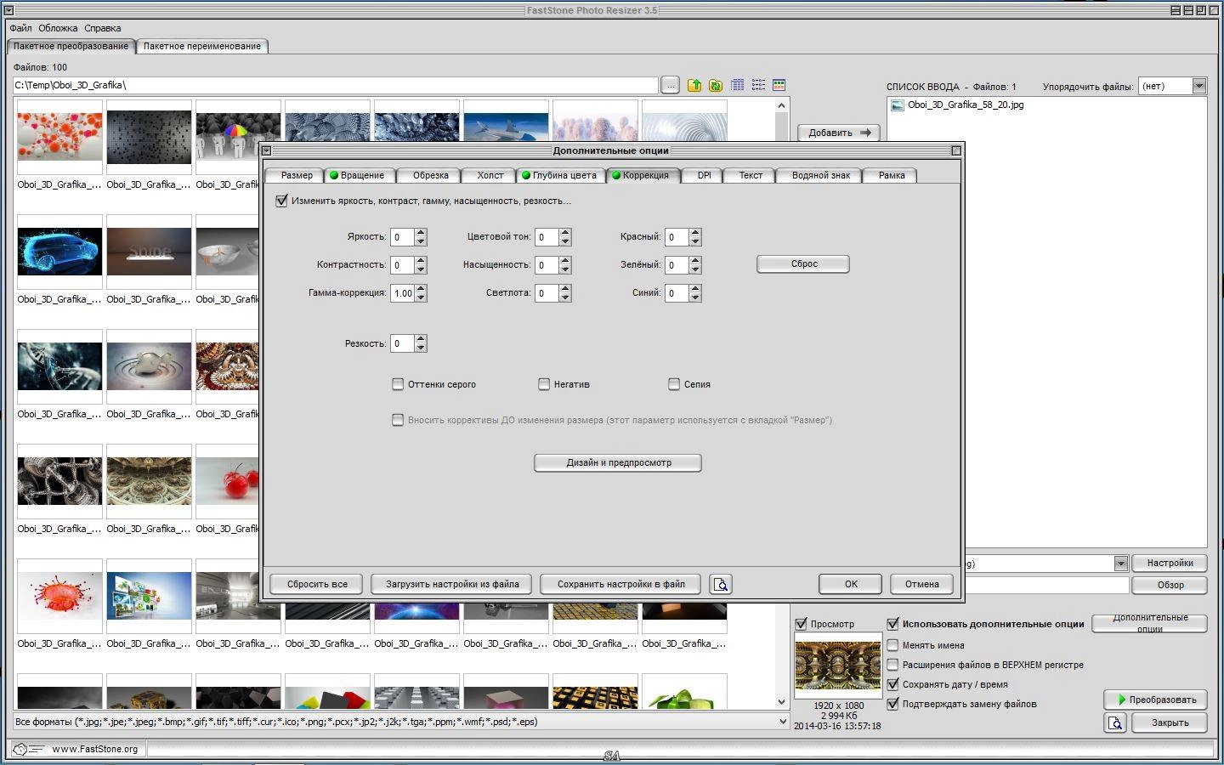Select the red cherries thumbnail
The image size is (1224, 765).
(228, 481)
